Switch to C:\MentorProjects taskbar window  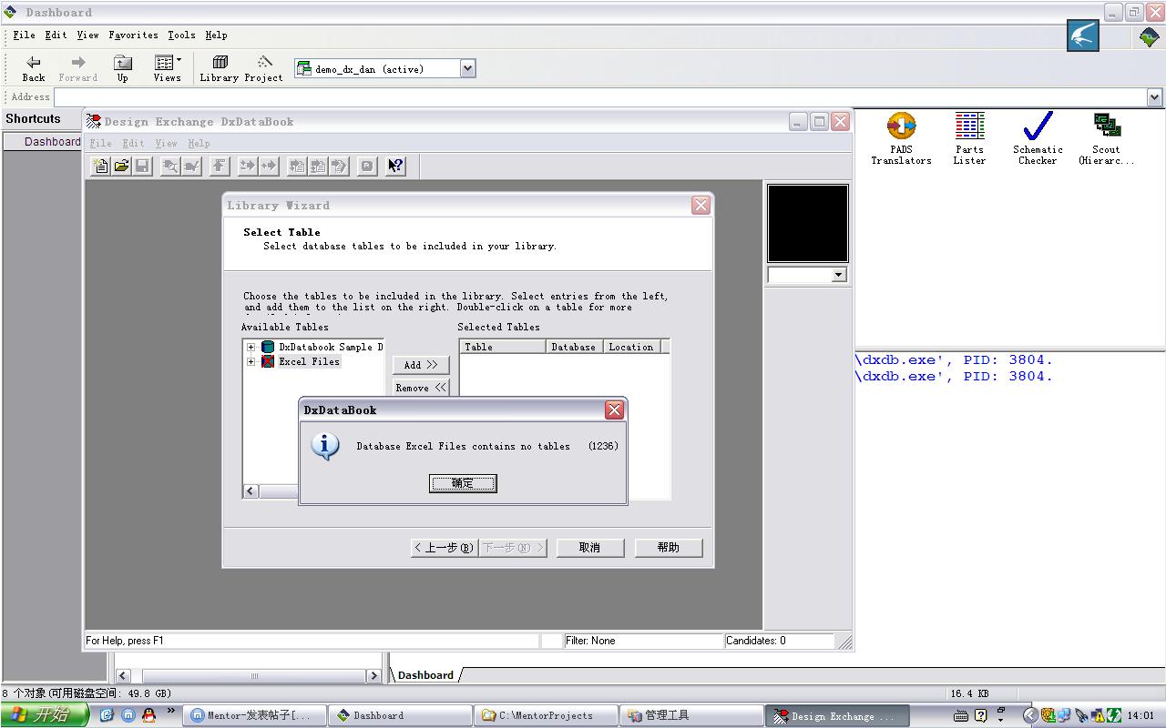(x=546, y=716)
